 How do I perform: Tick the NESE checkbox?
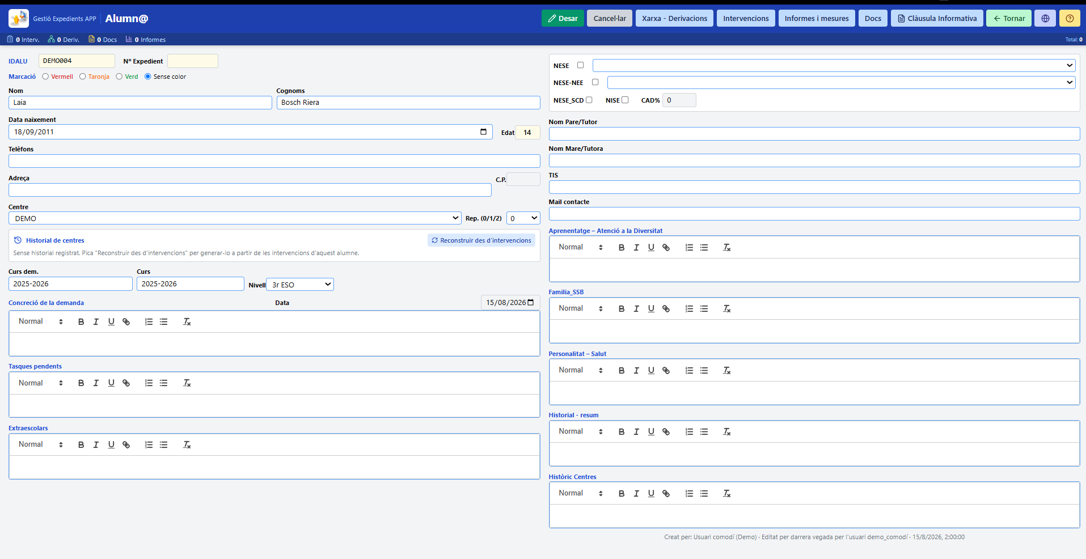[580, 65]
